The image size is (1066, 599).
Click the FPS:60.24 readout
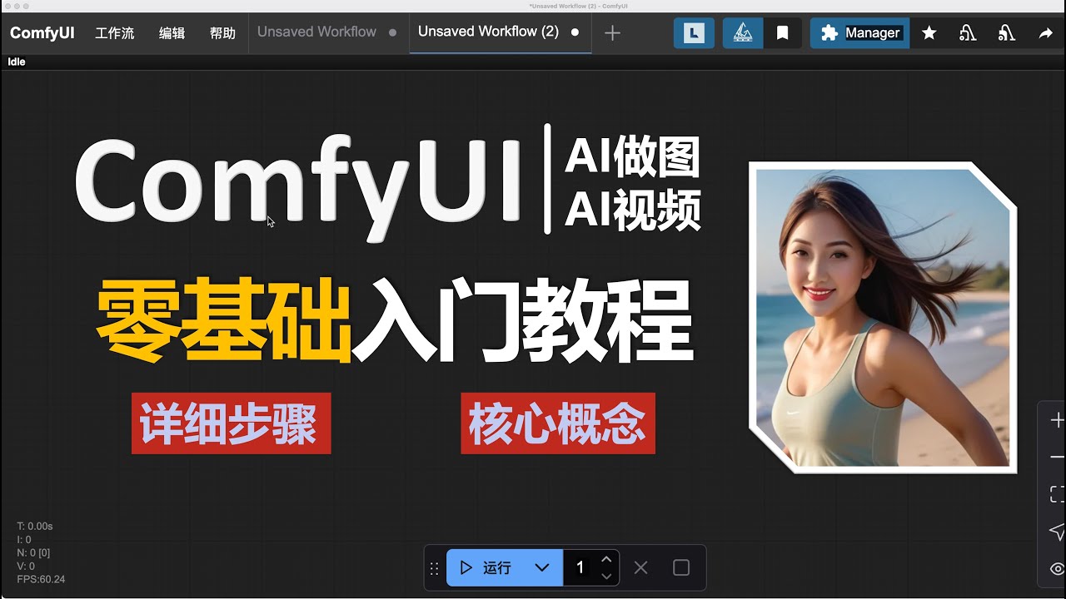41,580
